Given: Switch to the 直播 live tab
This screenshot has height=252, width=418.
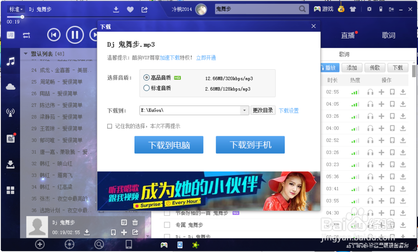Looking at the screenshot, I should click(348, 35).
